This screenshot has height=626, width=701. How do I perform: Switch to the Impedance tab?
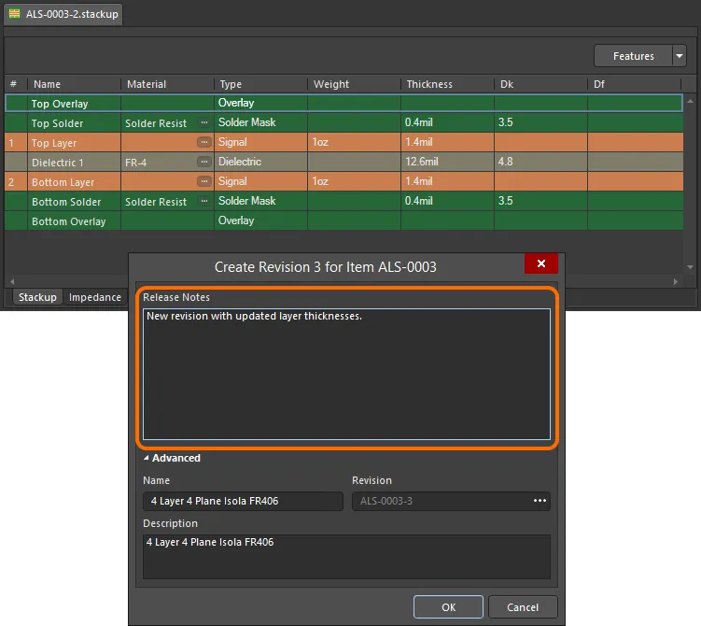coord(95,297)
